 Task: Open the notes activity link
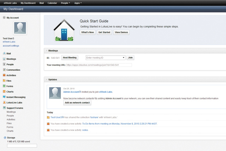pyautogui.click(x=85, y=130)
